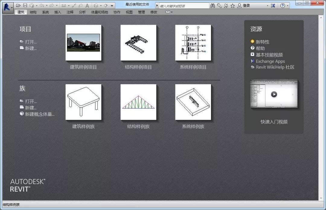The height and width of the screenshot is (210, 326).
Task: Click the new-document icon beside 新建 under 项目
Action: coord(22,48)
